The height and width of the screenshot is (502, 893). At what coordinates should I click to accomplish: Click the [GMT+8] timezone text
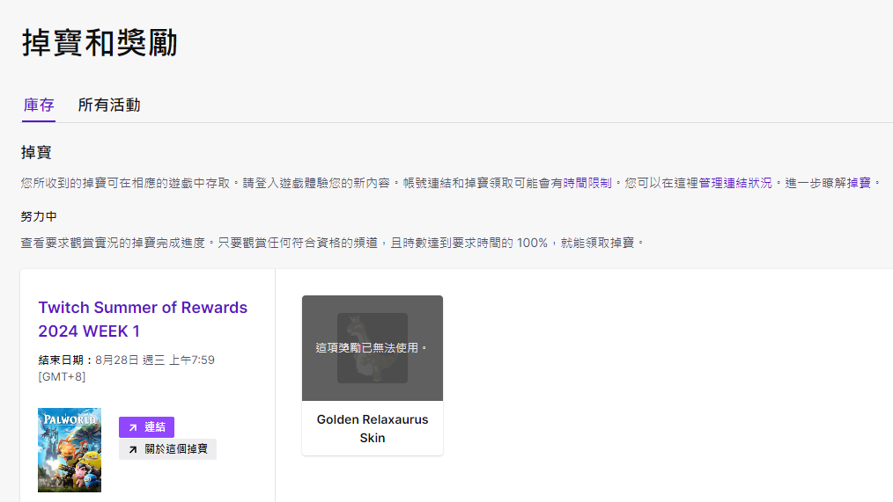pyautogui.click(x=62, y=376)
